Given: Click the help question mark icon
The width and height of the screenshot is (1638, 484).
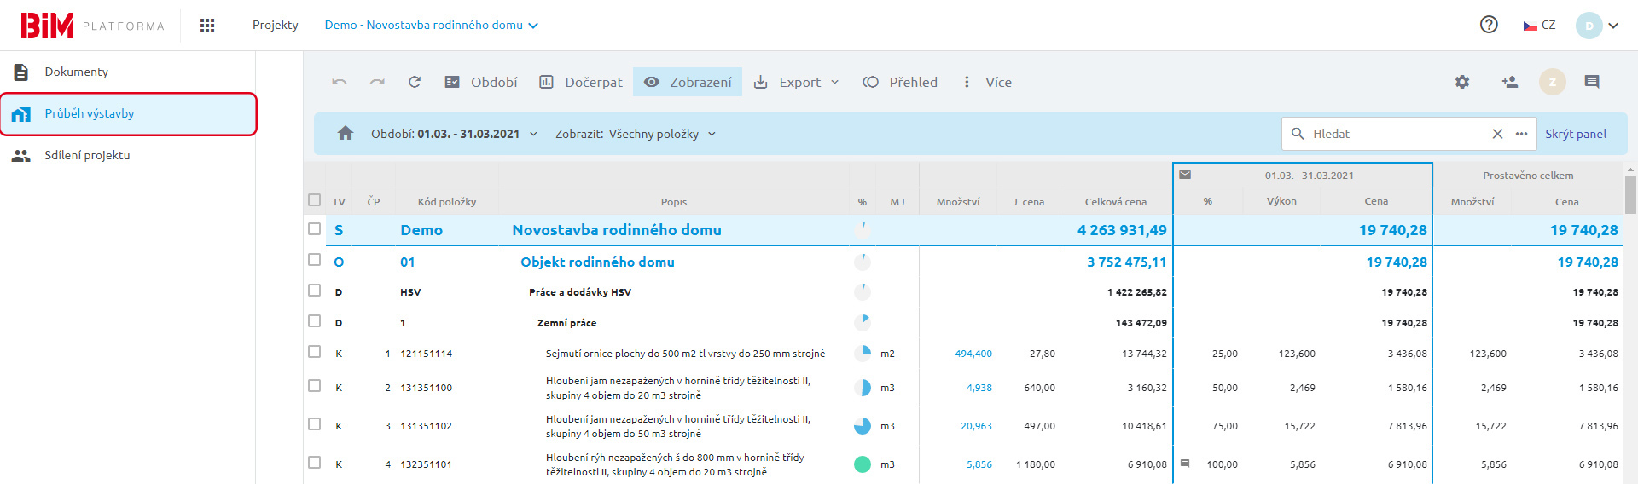Looking at the screenshot, I should tap(1489, 25).
